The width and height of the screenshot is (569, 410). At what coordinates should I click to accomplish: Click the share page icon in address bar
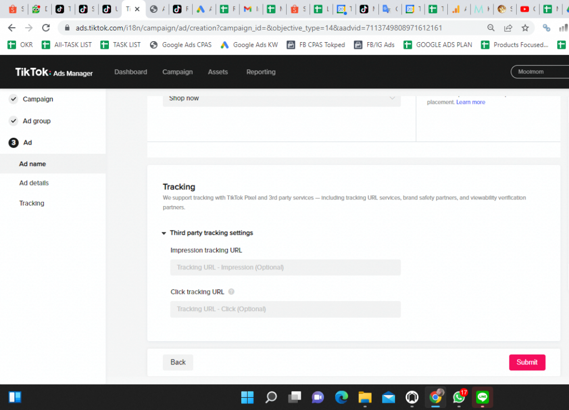coord(508,28)
